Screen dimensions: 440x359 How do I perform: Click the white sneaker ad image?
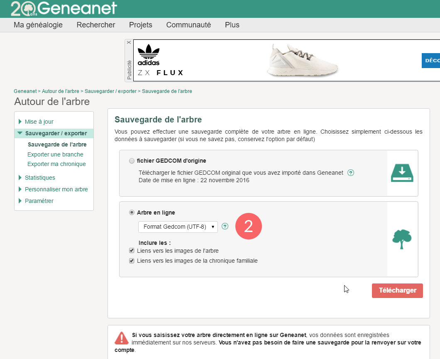pyautogui.click(x=303, y=60)
